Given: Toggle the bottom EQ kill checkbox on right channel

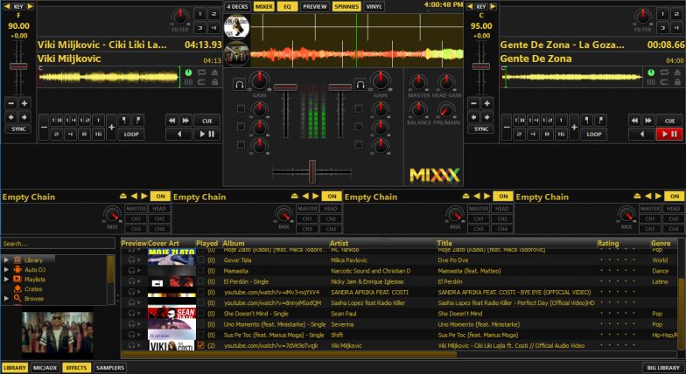Looking at the screenshot, I should pos(359,144).
